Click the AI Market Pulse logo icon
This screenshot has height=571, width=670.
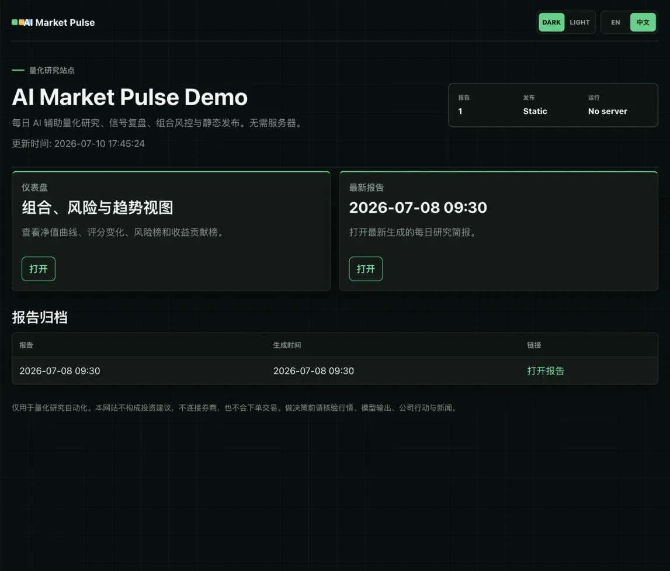click(x=22, y=22)
